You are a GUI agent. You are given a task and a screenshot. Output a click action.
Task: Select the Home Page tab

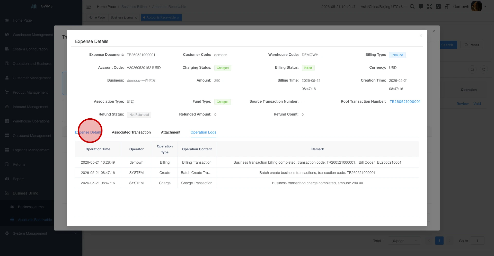(96, 17)
